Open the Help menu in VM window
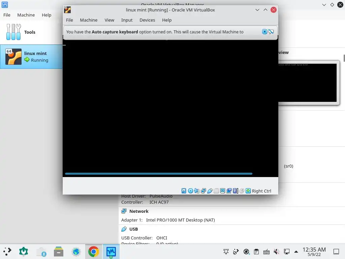The height and width of the screenshot is (259, 345). (x=167, y=20)
